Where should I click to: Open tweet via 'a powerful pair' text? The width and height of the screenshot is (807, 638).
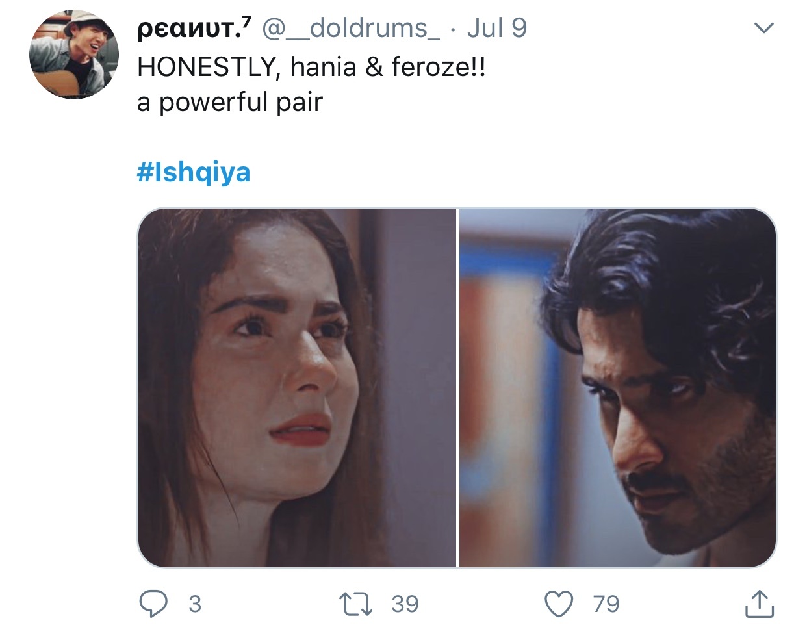(230, 103)
